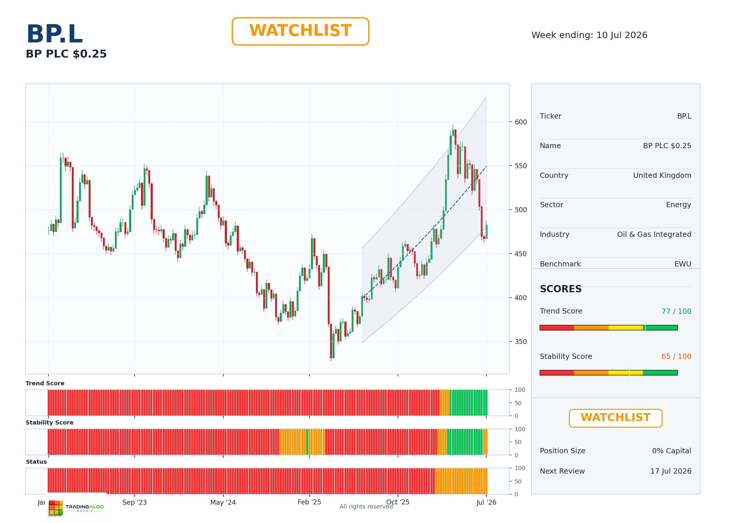733x523 pixels.
Task: Click the Trend Score history strip
Action: 267,402
